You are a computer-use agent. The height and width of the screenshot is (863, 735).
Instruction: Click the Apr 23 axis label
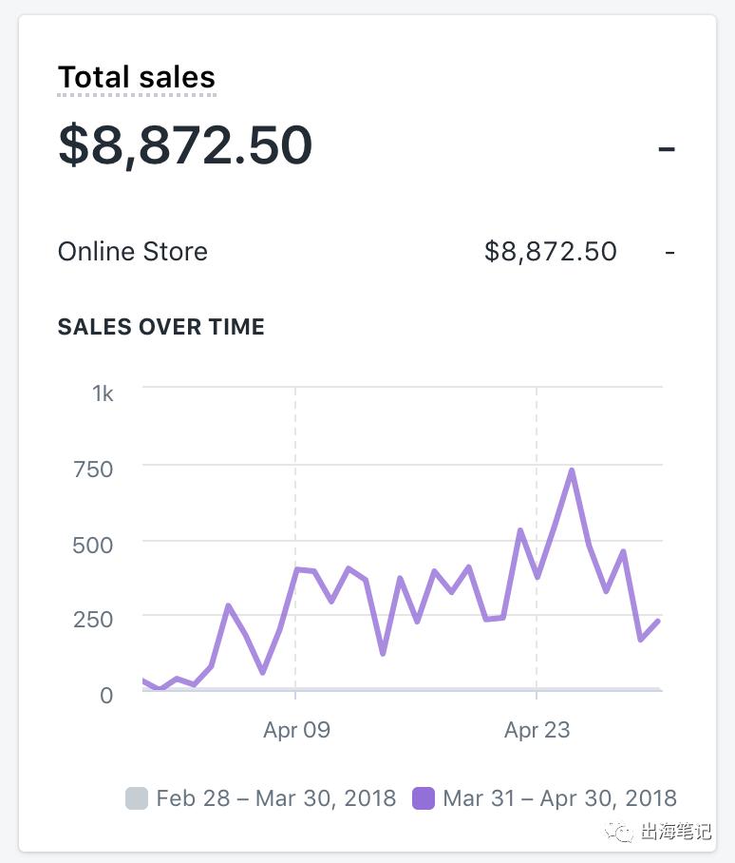537,730
